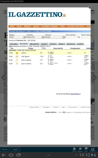Image resolution: width=98 pixels, height=158 pixels.
Task: Open the recent apps icon
Action: pyautogui.click(x=18, y=155)
